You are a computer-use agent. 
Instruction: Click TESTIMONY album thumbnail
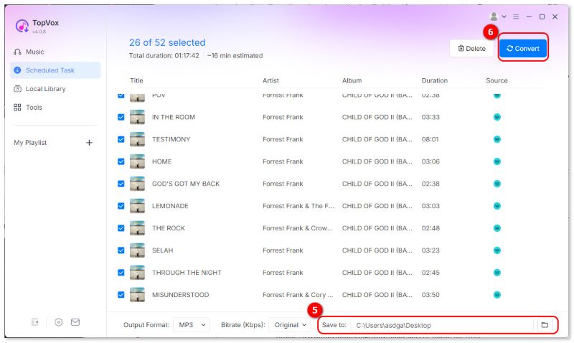coord(137,139)
